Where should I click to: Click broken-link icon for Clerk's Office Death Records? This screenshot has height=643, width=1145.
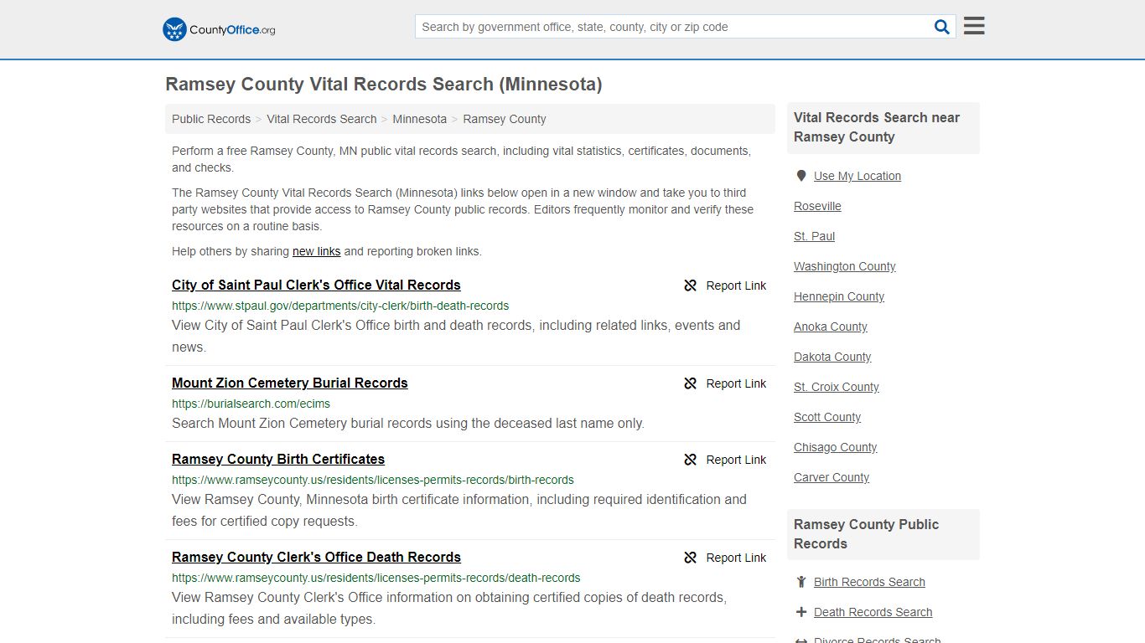pyautogui.click(x=691, y=558)
